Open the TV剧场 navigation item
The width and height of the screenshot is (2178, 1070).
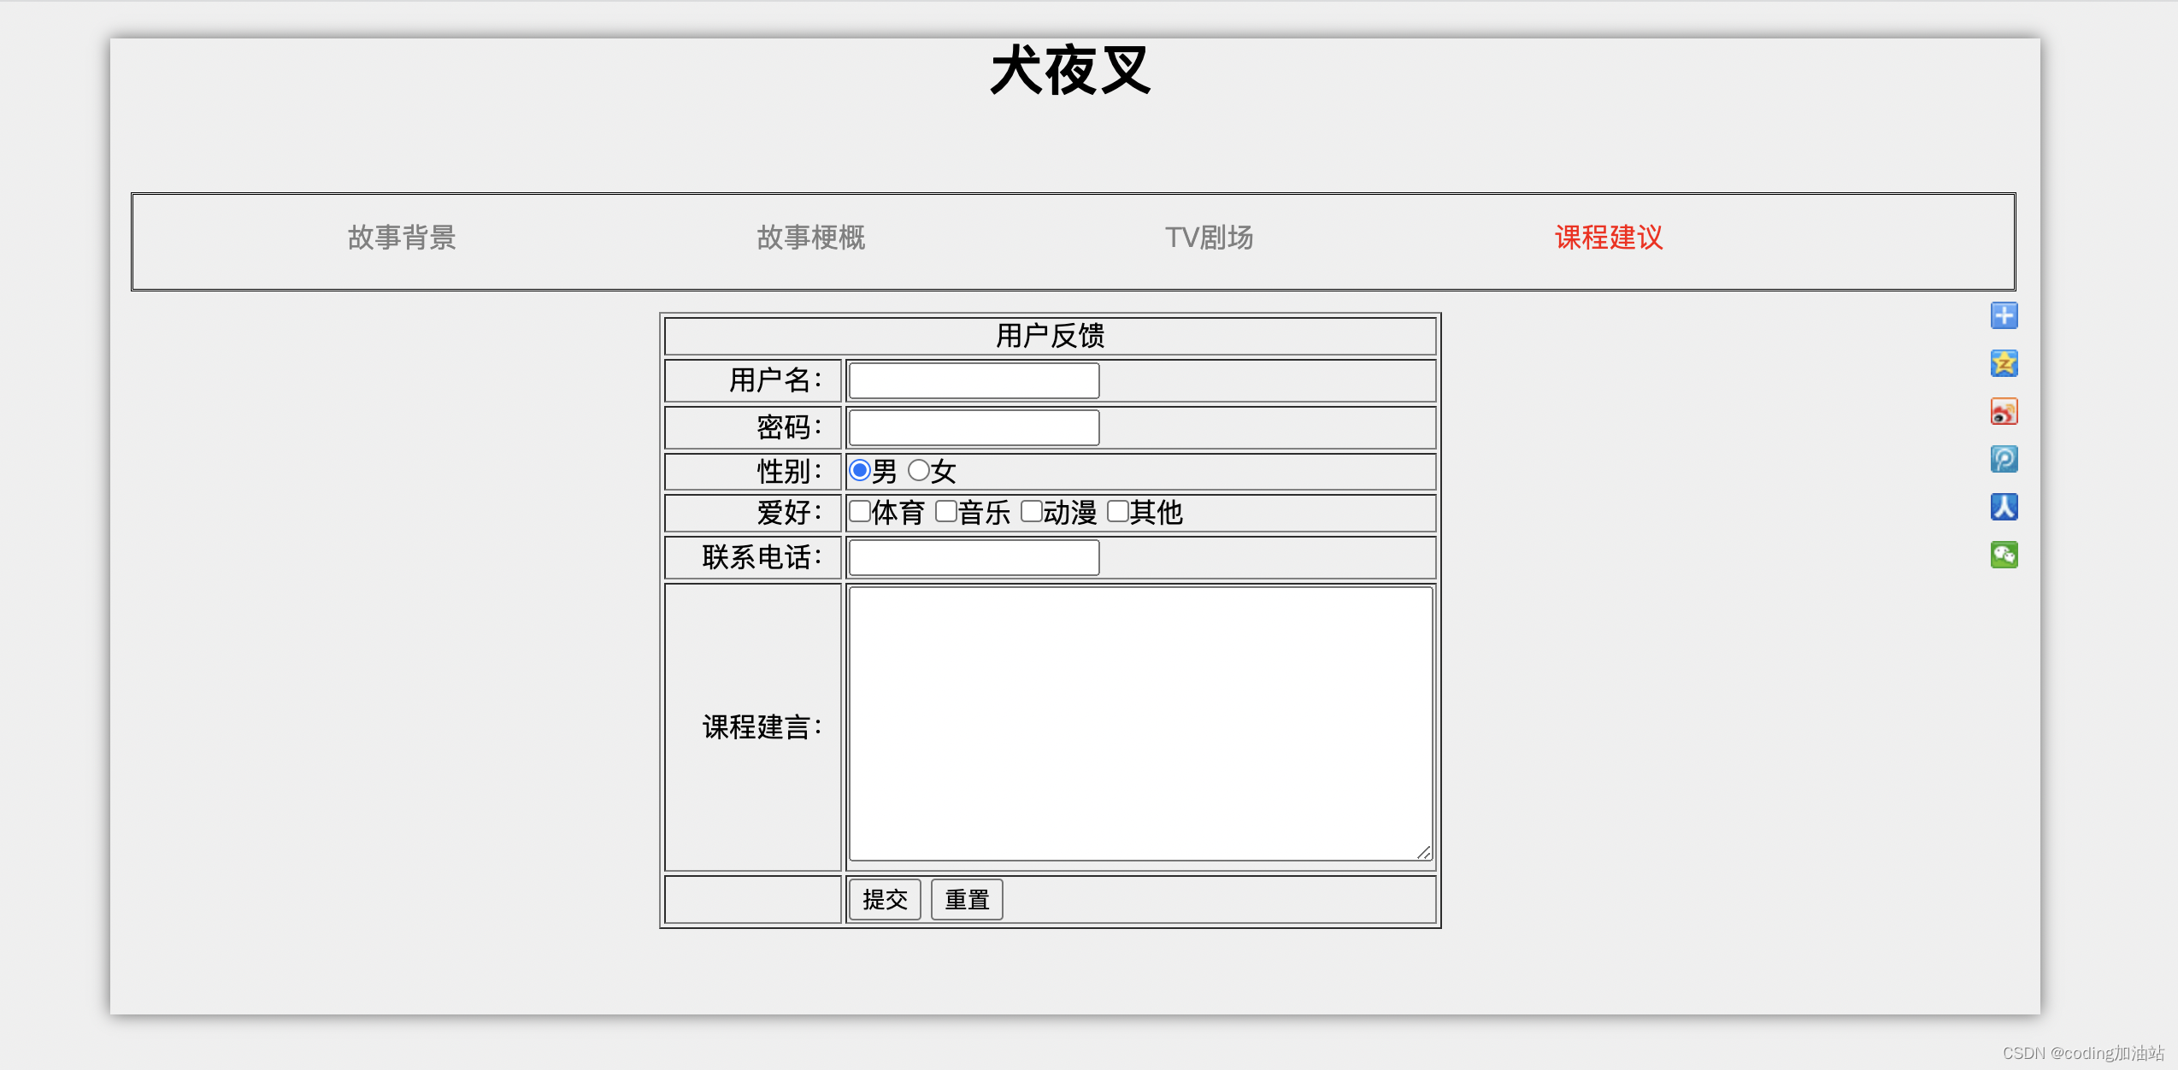point(1210,238)
